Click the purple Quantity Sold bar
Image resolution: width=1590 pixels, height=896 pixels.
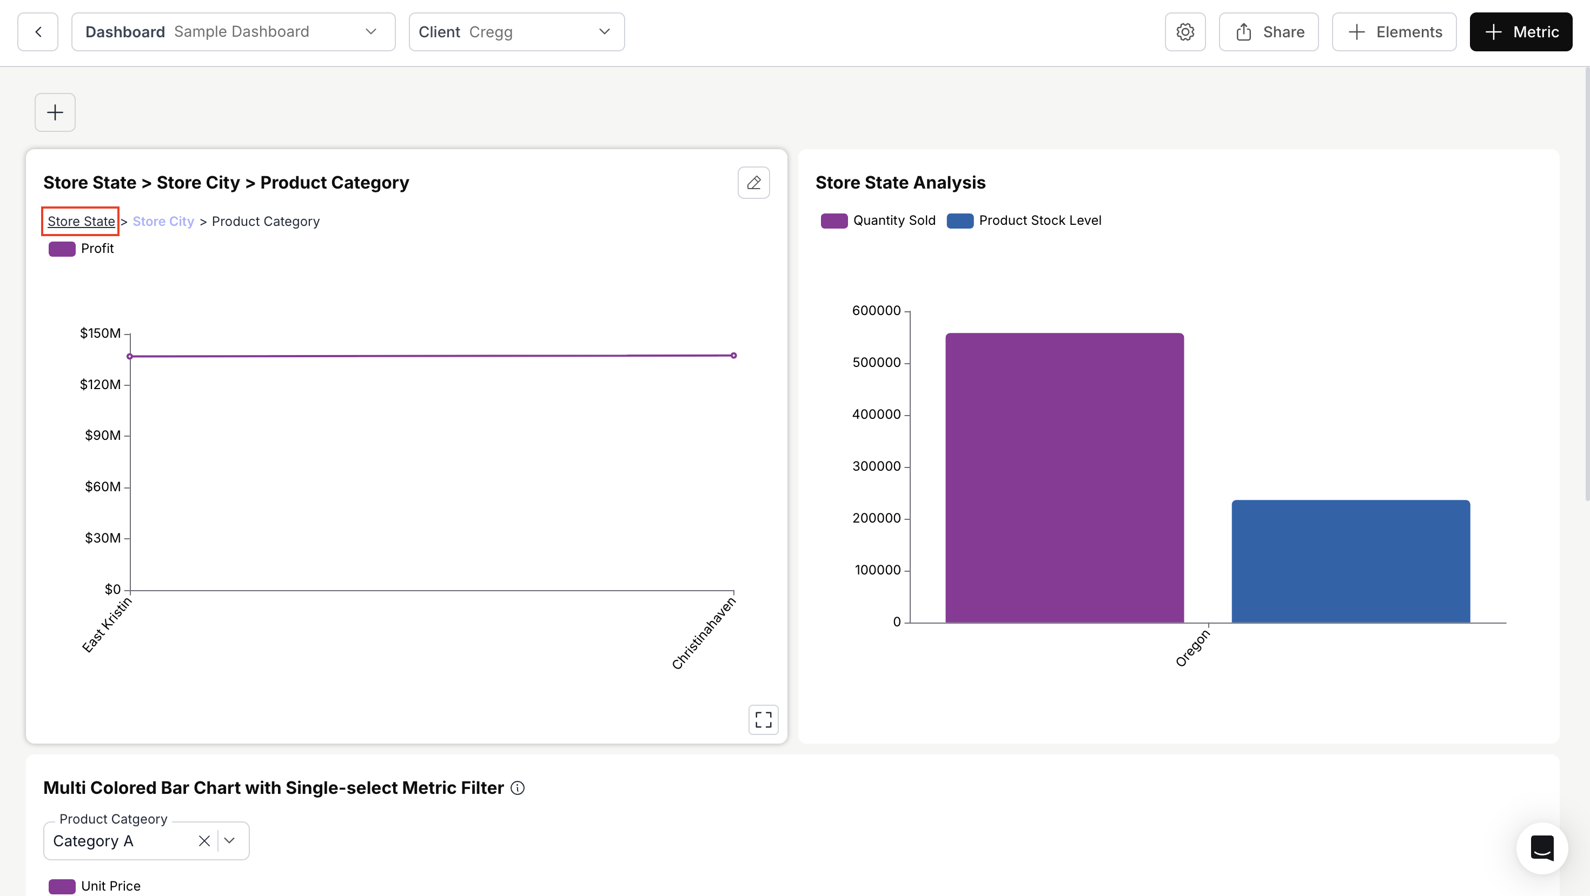click(1064, 478)
